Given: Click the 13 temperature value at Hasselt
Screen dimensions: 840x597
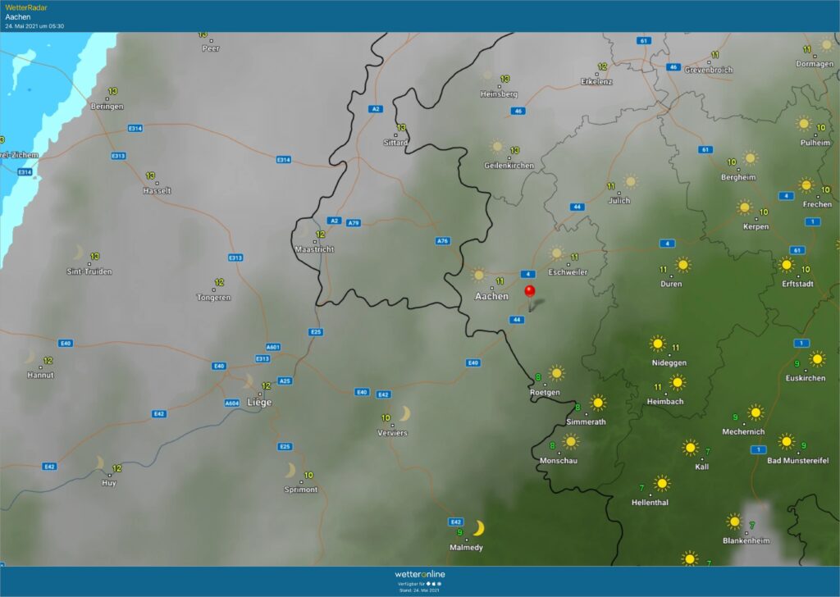Looking at the screenshot, I should tap(151, 175).
